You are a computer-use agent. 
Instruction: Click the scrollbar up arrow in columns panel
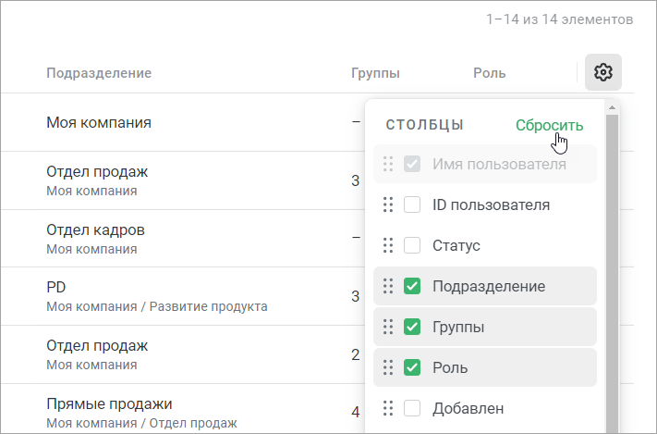[612, 108]
